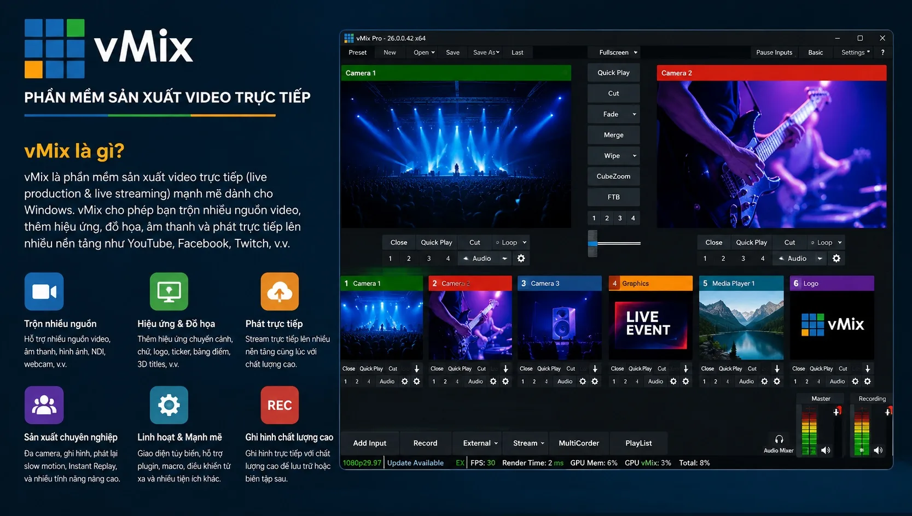Open settings gear under the Camera 2 output
Image resolution: width=912 pixels, height=516 pixels.
(x=837, y=258)
